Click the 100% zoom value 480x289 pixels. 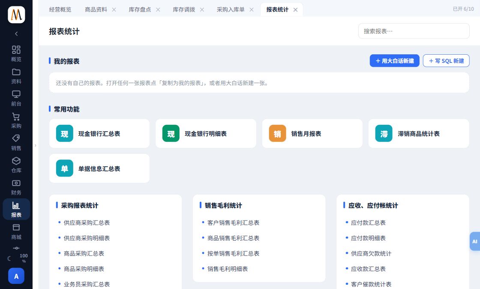click(24, 258)
